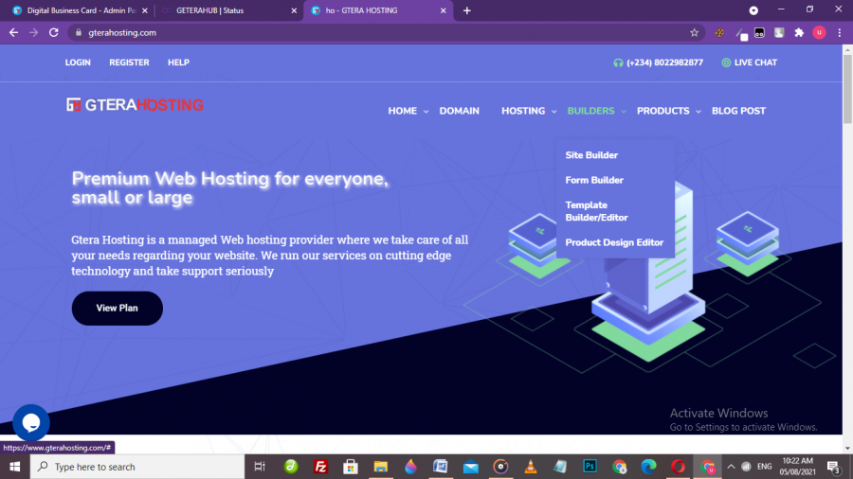Close the GTERA HOSTING tab

tap(443, 10)
